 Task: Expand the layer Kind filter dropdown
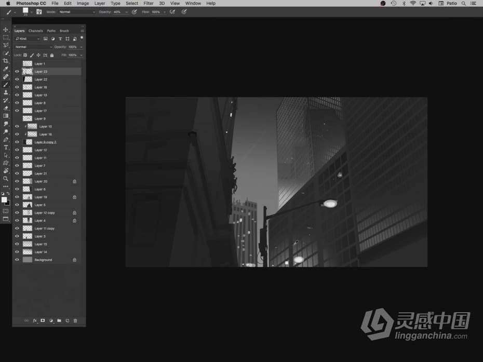tap(28, 38)
